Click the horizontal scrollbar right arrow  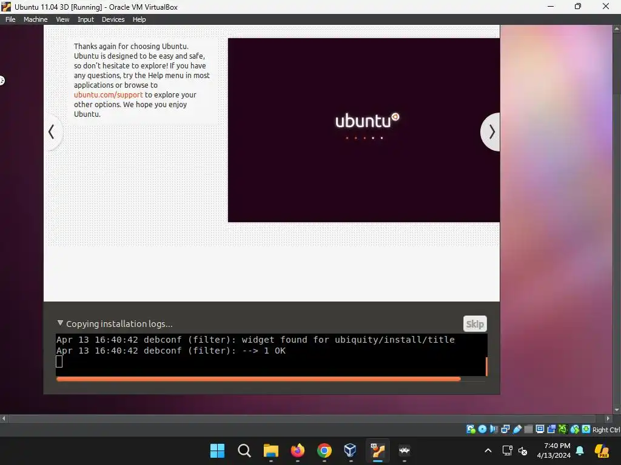click(x=608, y=418)
